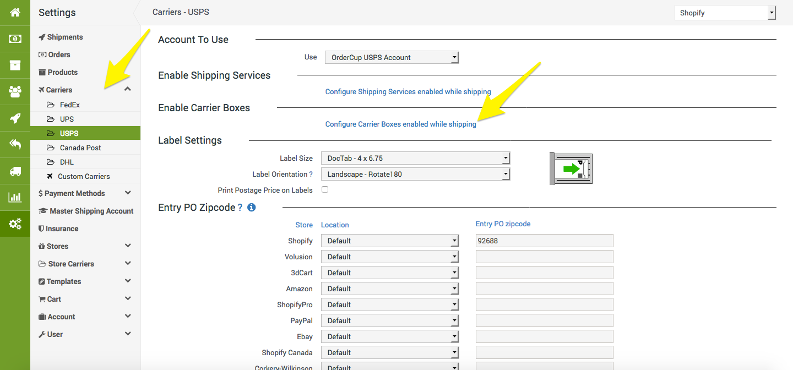Open the Shopify row Location dropdown
The width and height of the screenshot is (793, 370).
click(389, 241)
